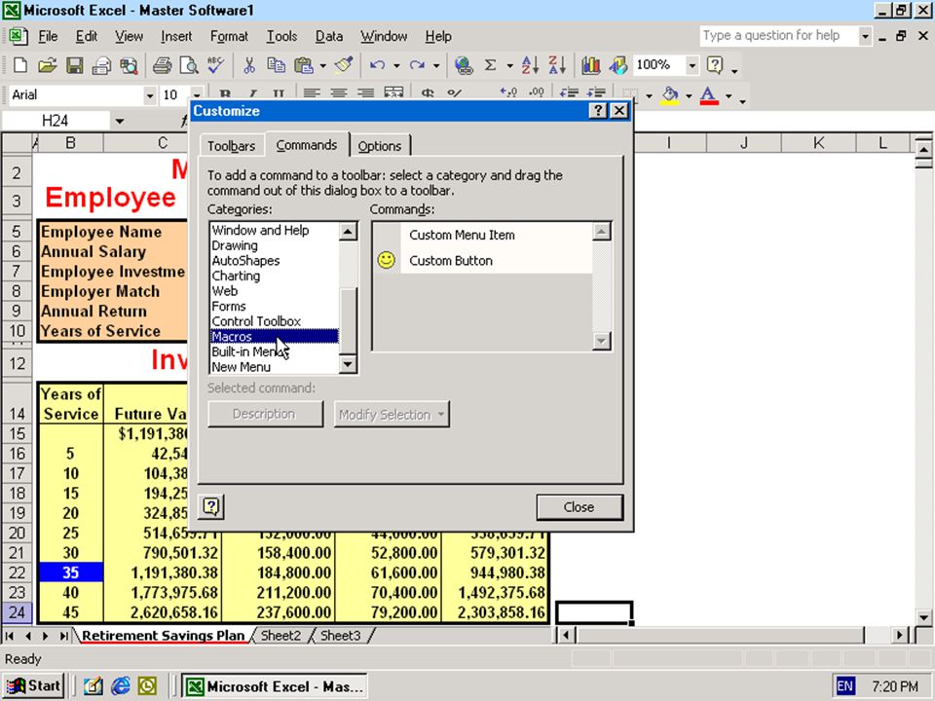The width and height of the screenshot is (935, 701).
Task: Click the Drawing toolbar icon
Action: (x=617, y=65)
